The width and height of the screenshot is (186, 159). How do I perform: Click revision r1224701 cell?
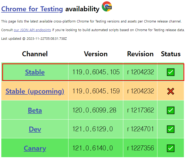tap(140, 129)
